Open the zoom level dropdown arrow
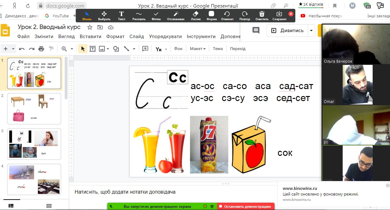 pos(72,49)
